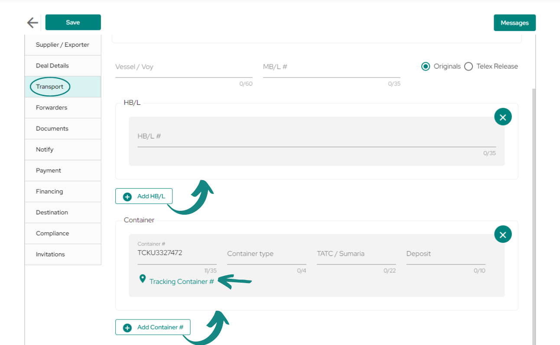Switch to the Supplier / Exporter section

pyautogui.click(x=63, y=45)
